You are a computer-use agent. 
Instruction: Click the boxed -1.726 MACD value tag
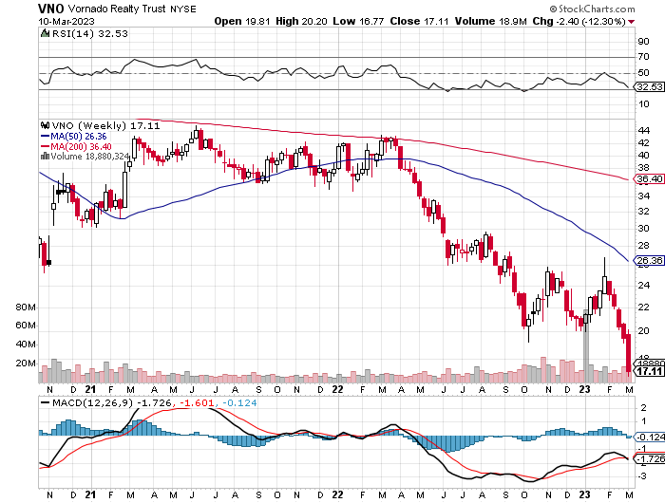tap(649, 459)
